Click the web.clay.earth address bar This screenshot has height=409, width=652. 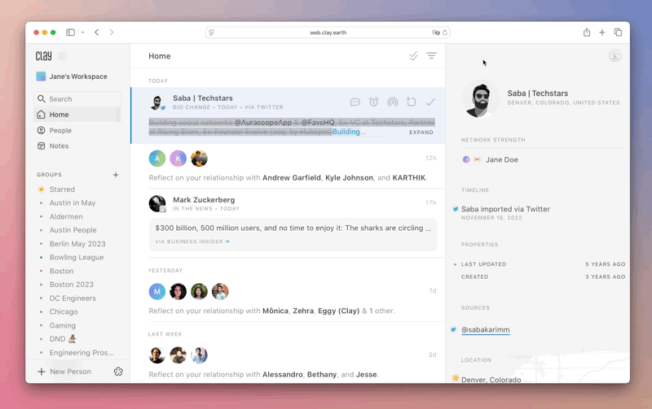[328, 33]
